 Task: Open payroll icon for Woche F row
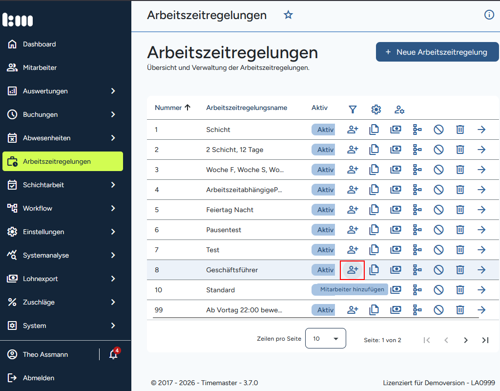click(x=396, y=170)
